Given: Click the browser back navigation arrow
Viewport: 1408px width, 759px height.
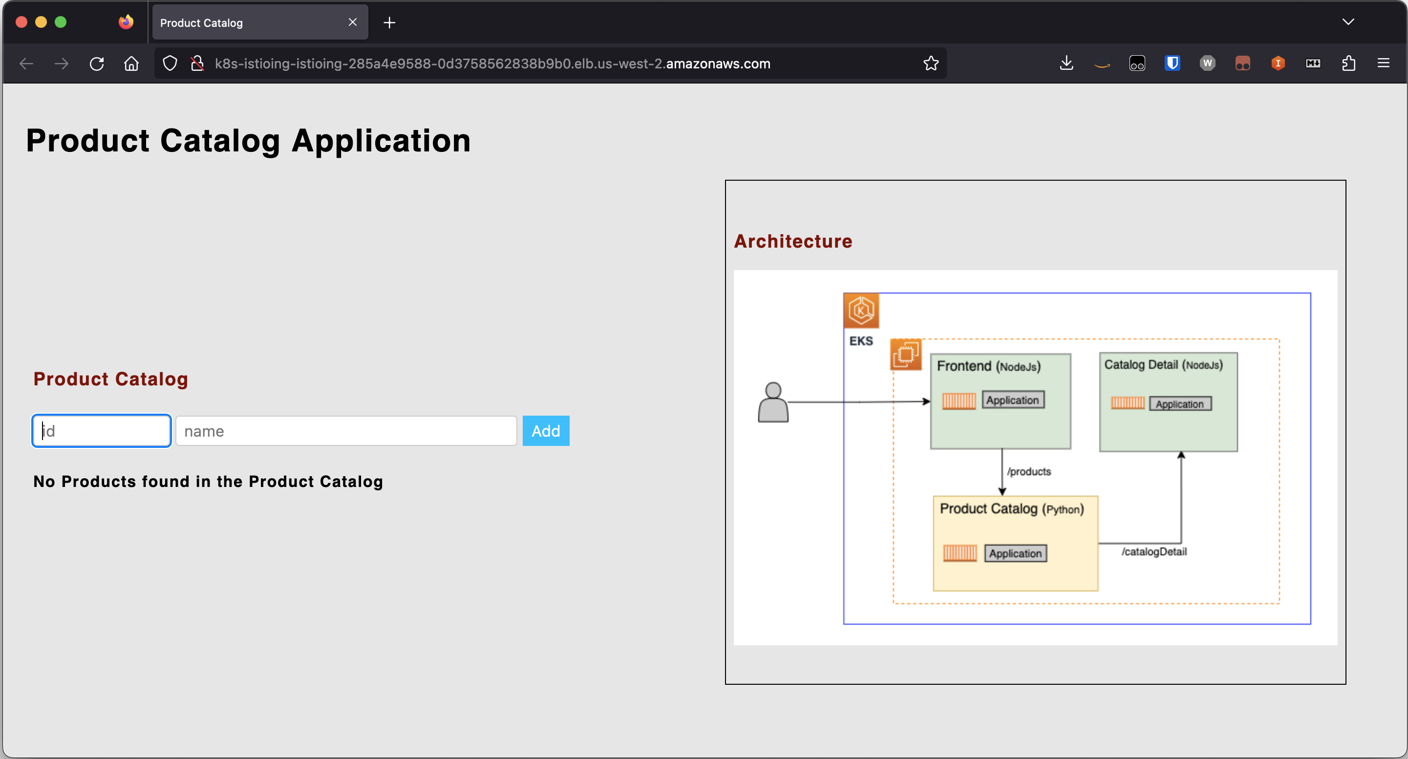Looking at the screenshot, I should pyautogui.click(x=26, y=63).
